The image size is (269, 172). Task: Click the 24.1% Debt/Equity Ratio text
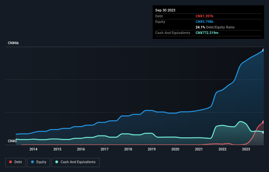tap(215, 27)
